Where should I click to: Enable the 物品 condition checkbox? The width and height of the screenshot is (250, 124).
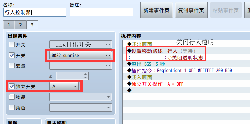pos(12,97)
